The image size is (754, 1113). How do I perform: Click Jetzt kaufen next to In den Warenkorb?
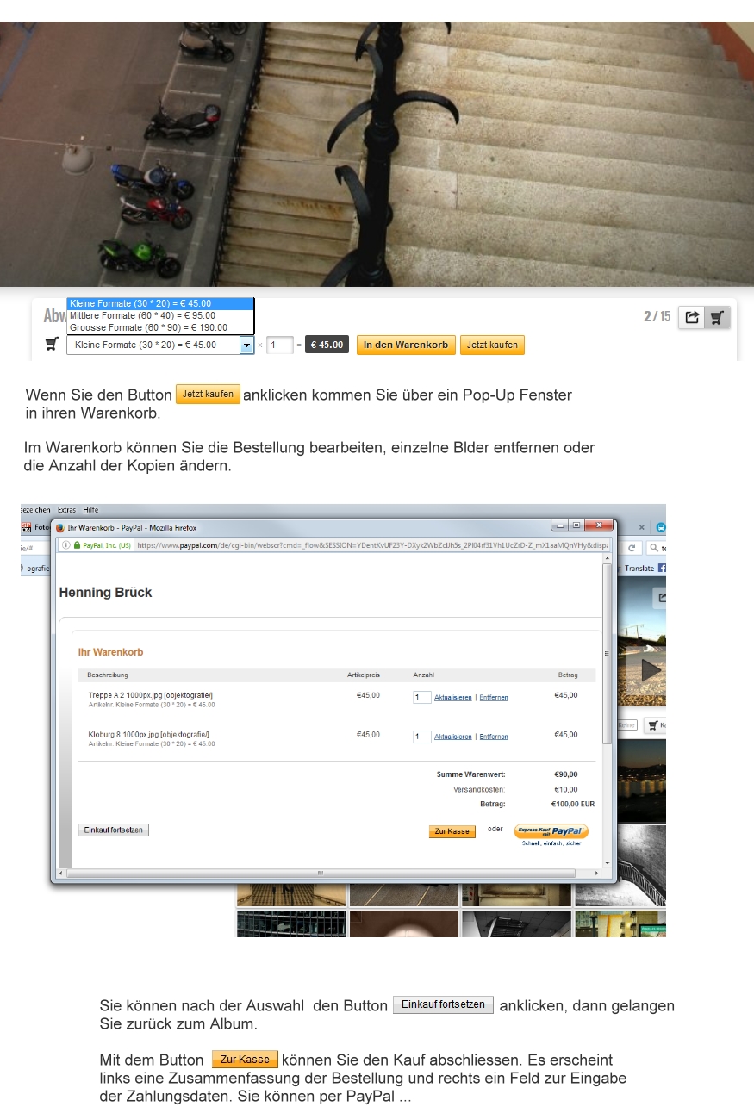click(x=492, y=345)
